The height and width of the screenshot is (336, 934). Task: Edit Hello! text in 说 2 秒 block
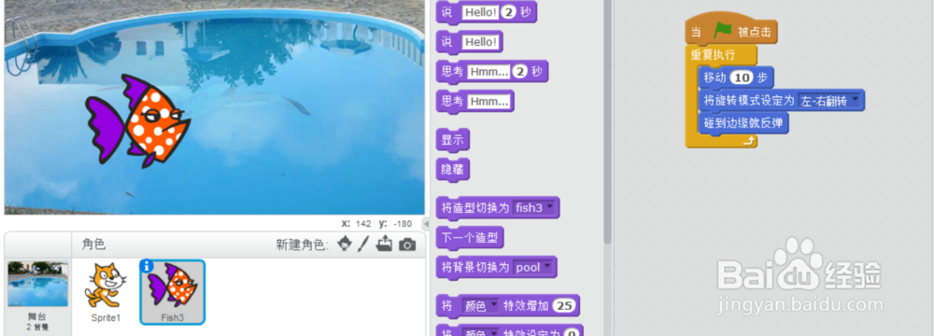tap(480, 12)
